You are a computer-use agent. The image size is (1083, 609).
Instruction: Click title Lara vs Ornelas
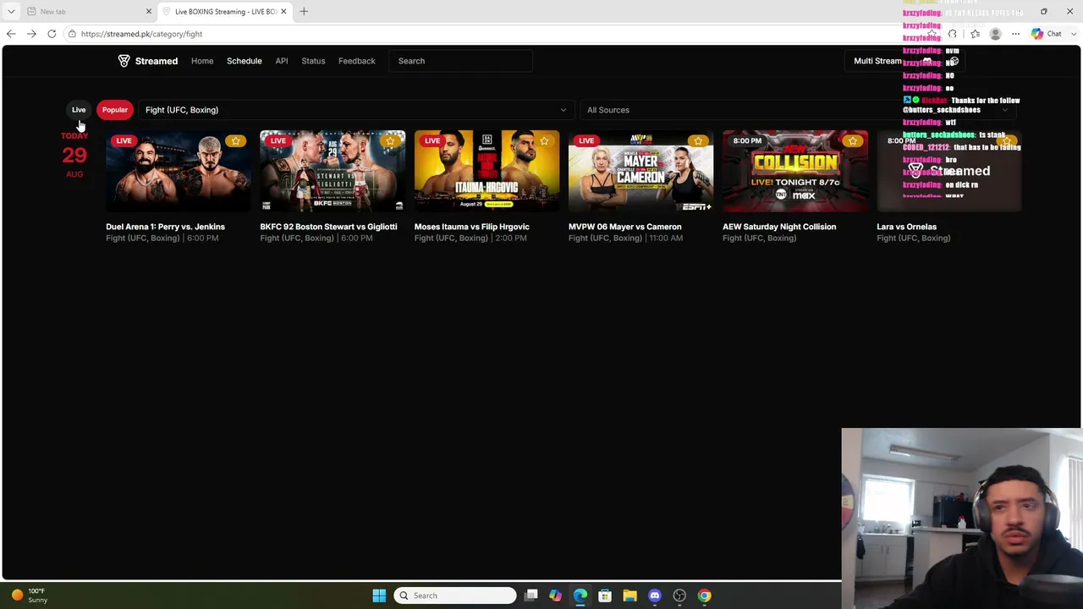[x=906, y=227]
